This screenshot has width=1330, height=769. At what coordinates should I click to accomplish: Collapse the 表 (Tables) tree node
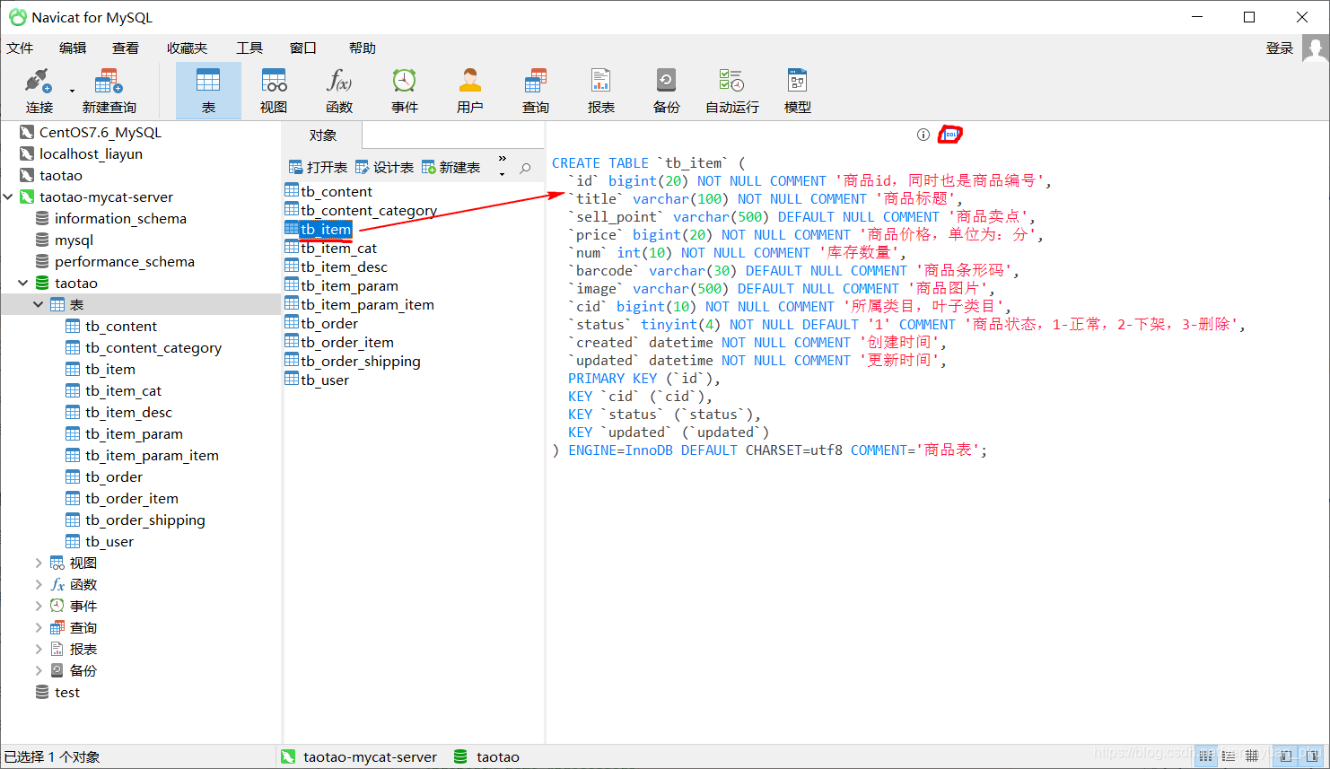click(39, 304)
